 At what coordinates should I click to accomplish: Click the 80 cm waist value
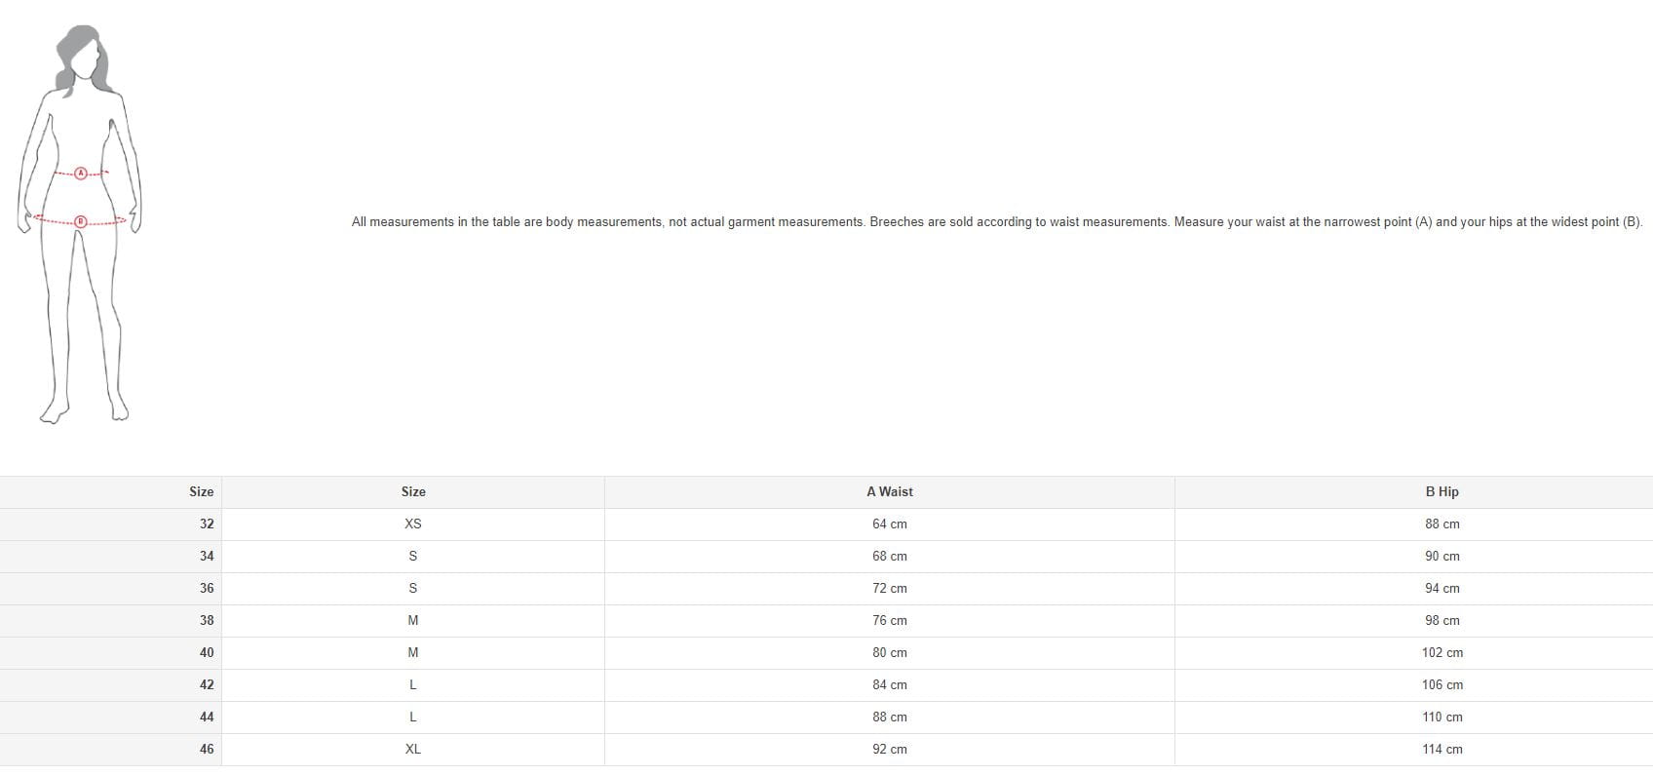coord(889,653)
